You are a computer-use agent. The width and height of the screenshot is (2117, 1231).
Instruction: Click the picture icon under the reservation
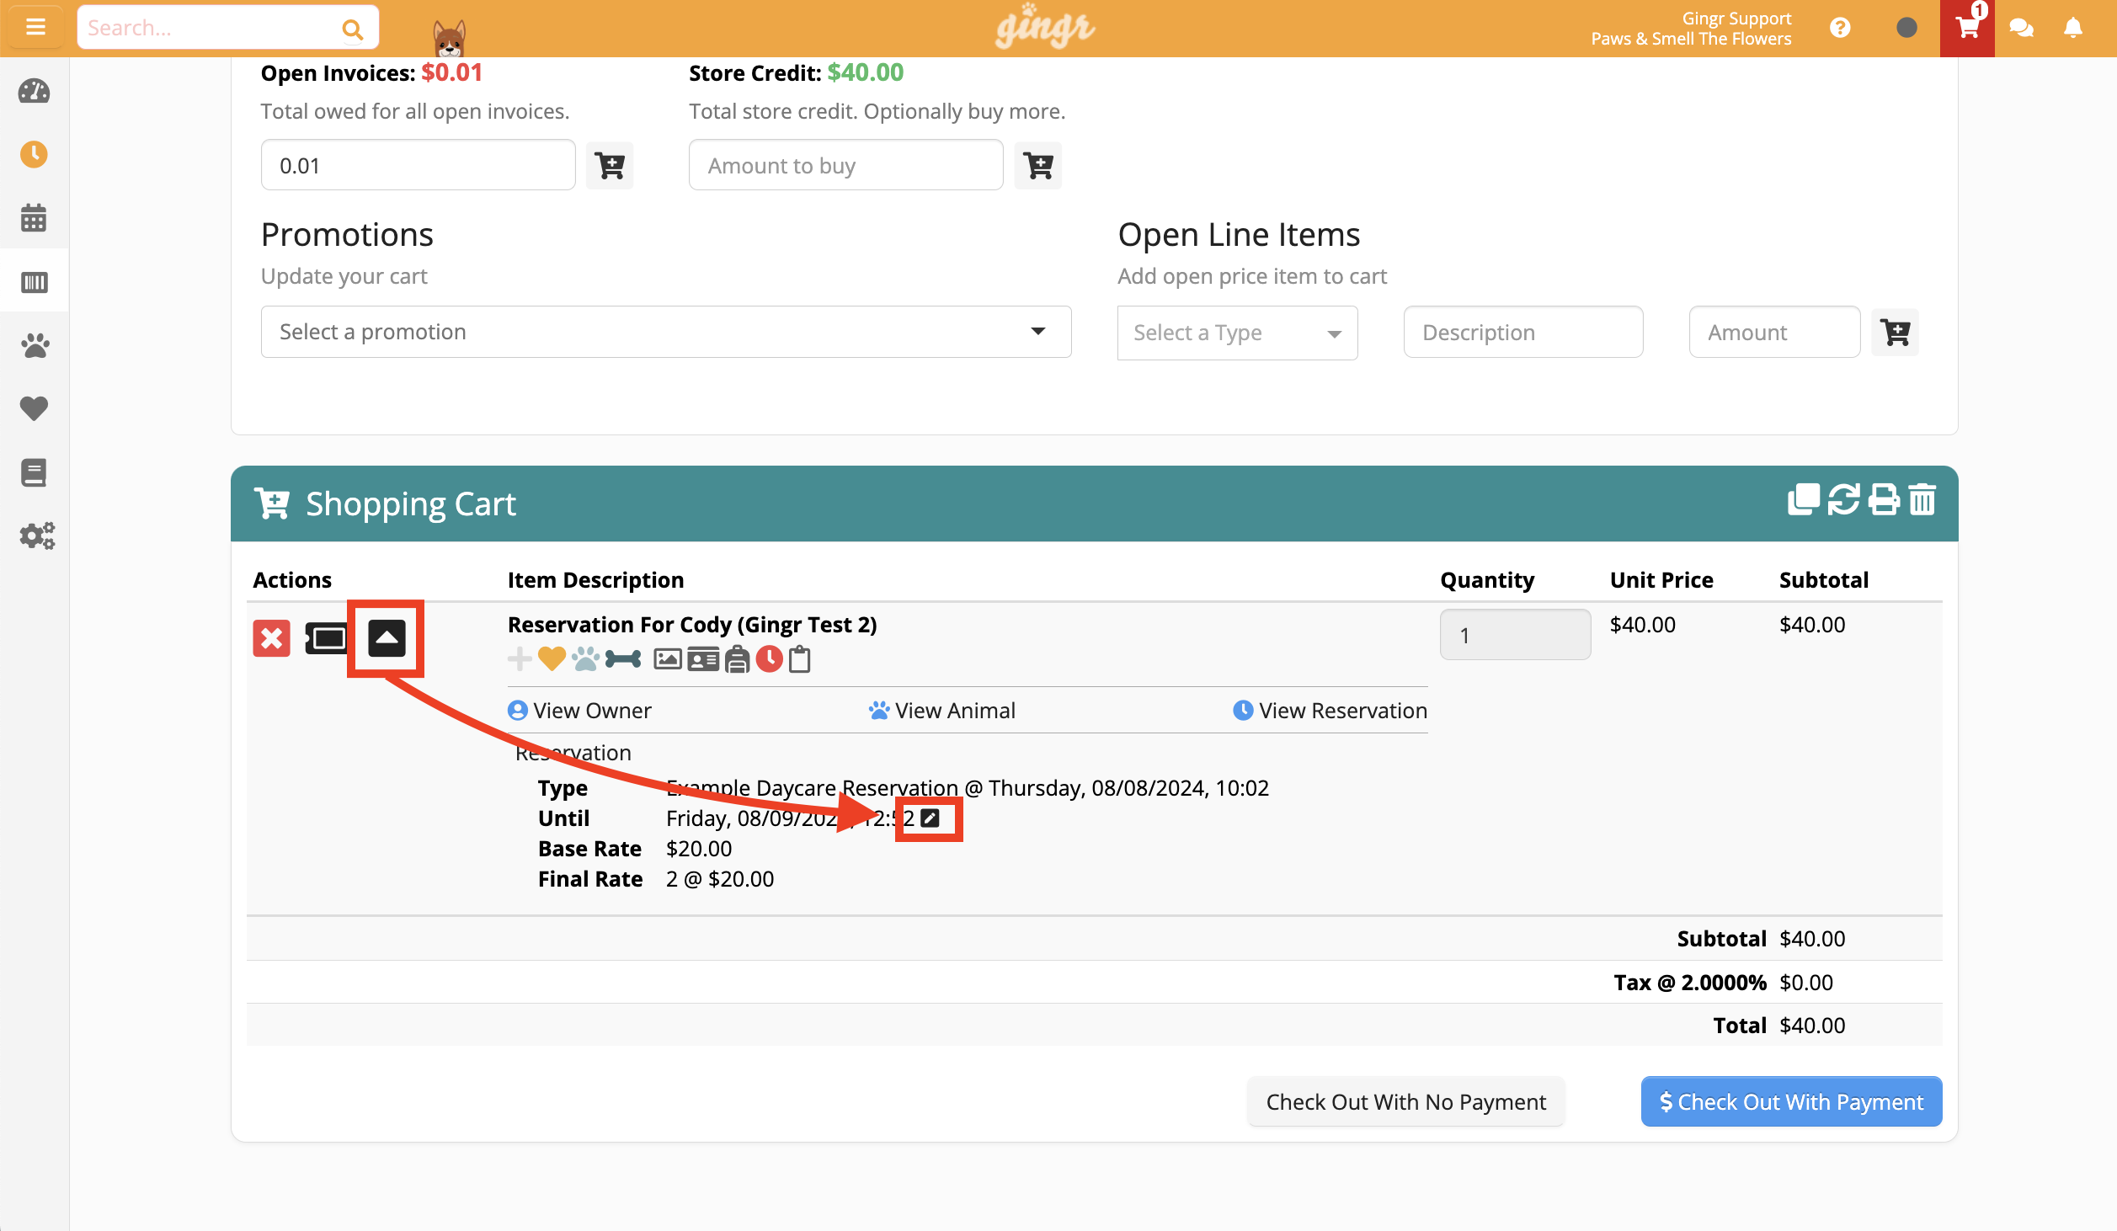point(668,658)
